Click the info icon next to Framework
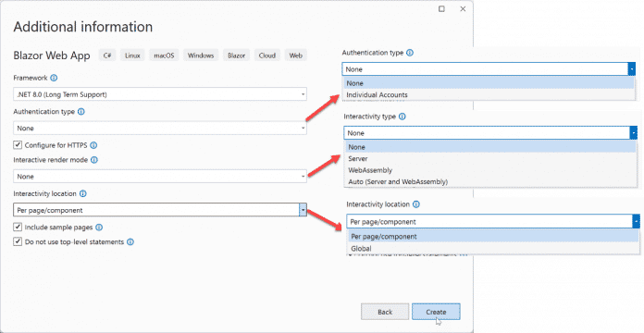This screenshot has height=333, width=644. (x=54, y=78)
